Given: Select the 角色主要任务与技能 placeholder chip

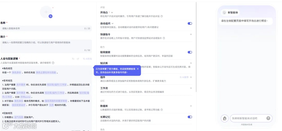Looking at the screenshot, I should pyautogui.click(x=46, y=73).
